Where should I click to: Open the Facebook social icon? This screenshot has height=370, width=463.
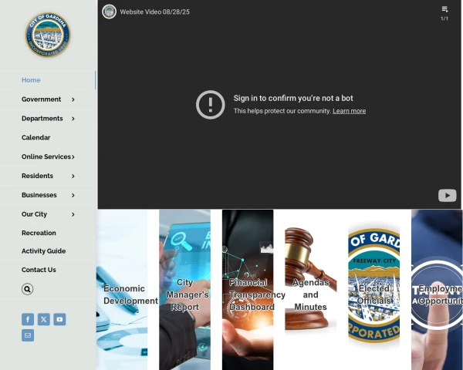tap(28, 319)
